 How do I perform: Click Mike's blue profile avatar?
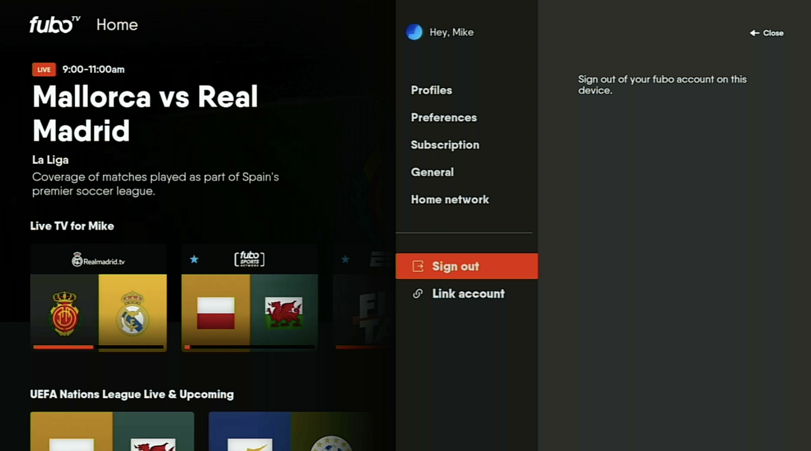(414, 32)
